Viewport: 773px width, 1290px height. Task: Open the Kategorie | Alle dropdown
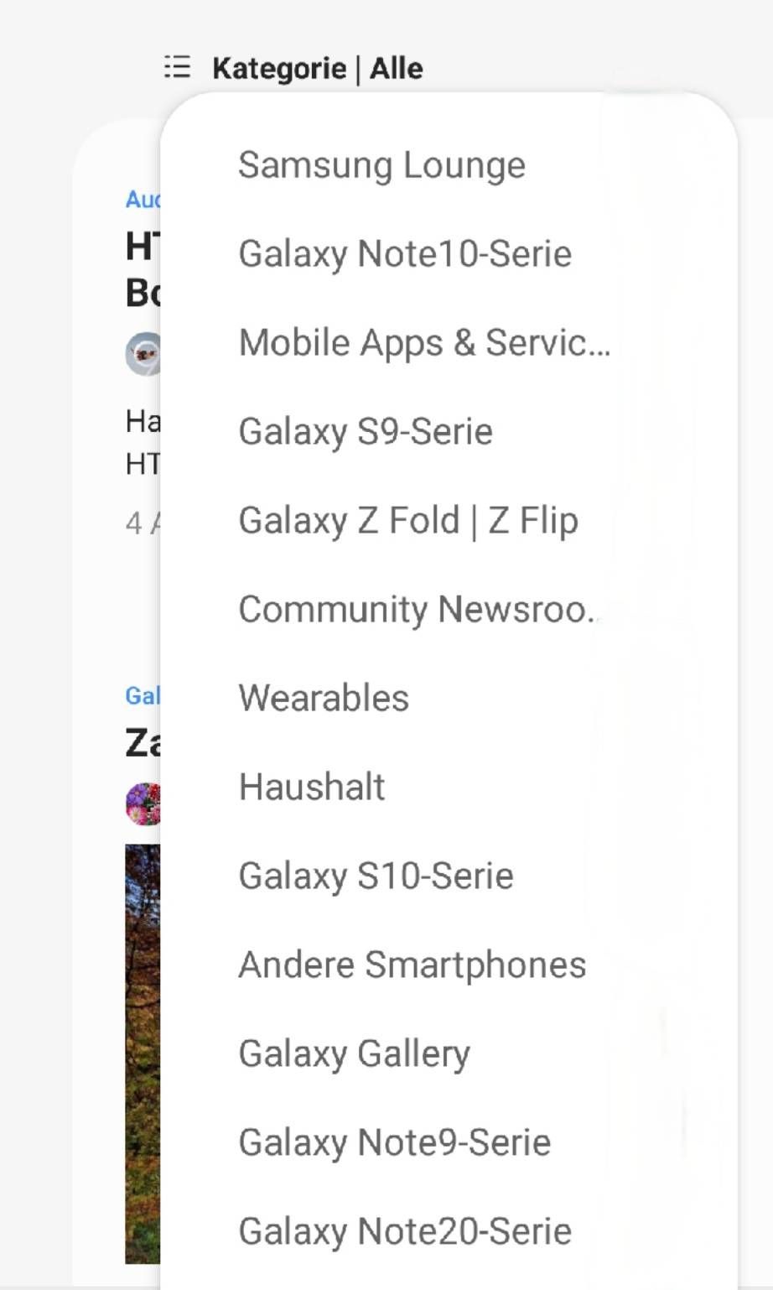point(317,68)
